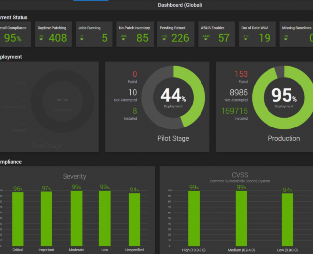Image resolution: width=313 pixels, height=254 pixels.
Task: Click the Medium (6.9-4.0) axis label
Action: [x=241, y=250]
